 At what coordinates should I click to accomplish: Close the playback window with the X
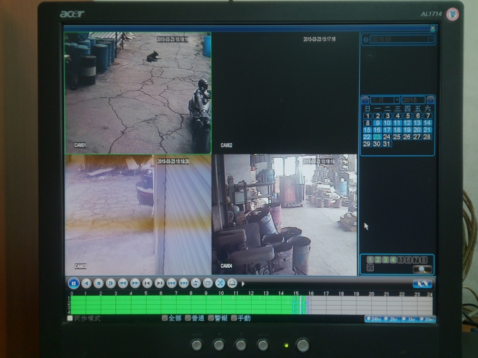tap(433, 29)
